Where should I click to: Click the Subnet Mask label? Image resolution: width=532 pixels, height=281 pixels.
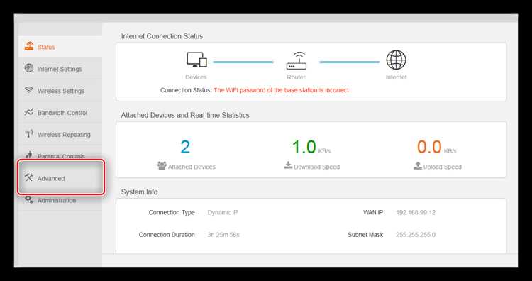click(365, 234)
